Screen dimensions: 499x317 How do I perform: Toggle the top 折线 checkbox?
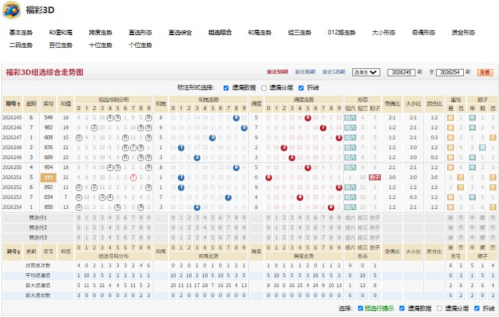click(x=301, y=88)
